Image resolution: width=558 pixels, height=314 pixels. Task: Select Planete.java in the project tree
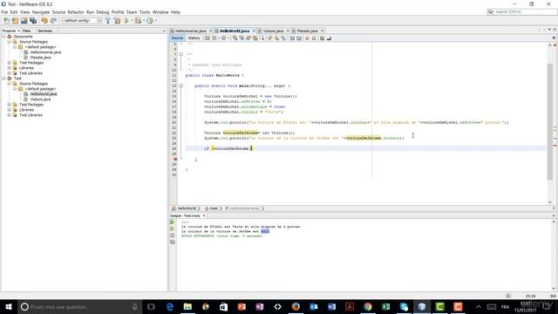coord(40,58)
